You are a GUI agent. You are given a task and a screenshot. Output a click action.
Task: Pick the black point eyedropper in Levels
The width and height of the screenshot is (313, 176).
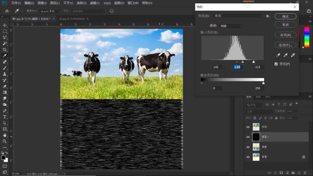click(x=278, y=55)
